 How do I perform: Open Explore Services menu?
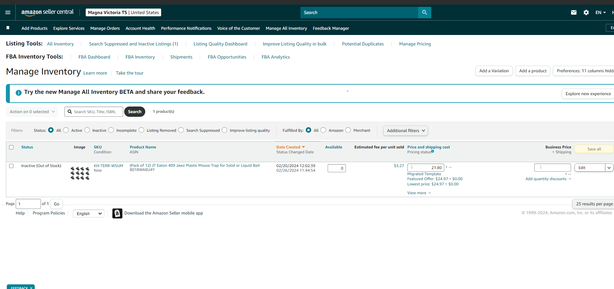point(69,28)
